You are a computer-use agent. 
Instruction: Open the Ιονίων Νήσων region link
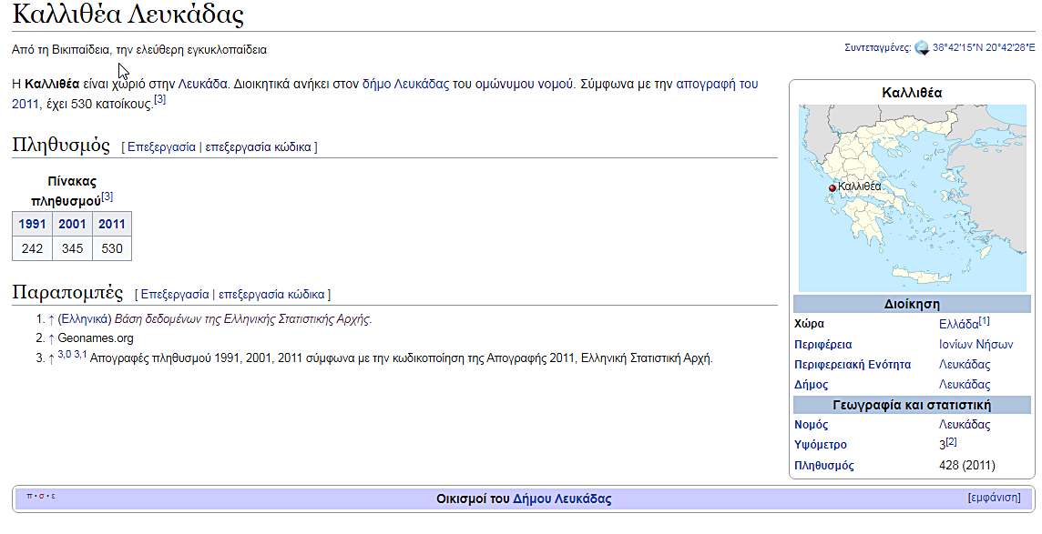(976, 344)
